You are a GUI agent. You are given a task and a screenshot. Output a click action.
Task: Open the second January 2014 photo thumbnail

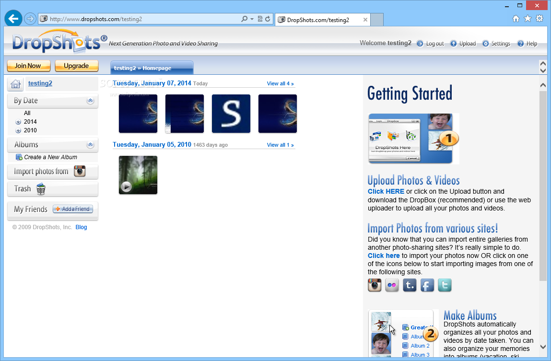[185, 114]
